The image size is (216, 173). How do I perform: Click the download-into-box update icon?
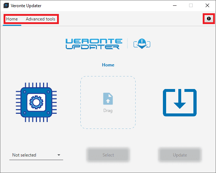tap(180, 103)
